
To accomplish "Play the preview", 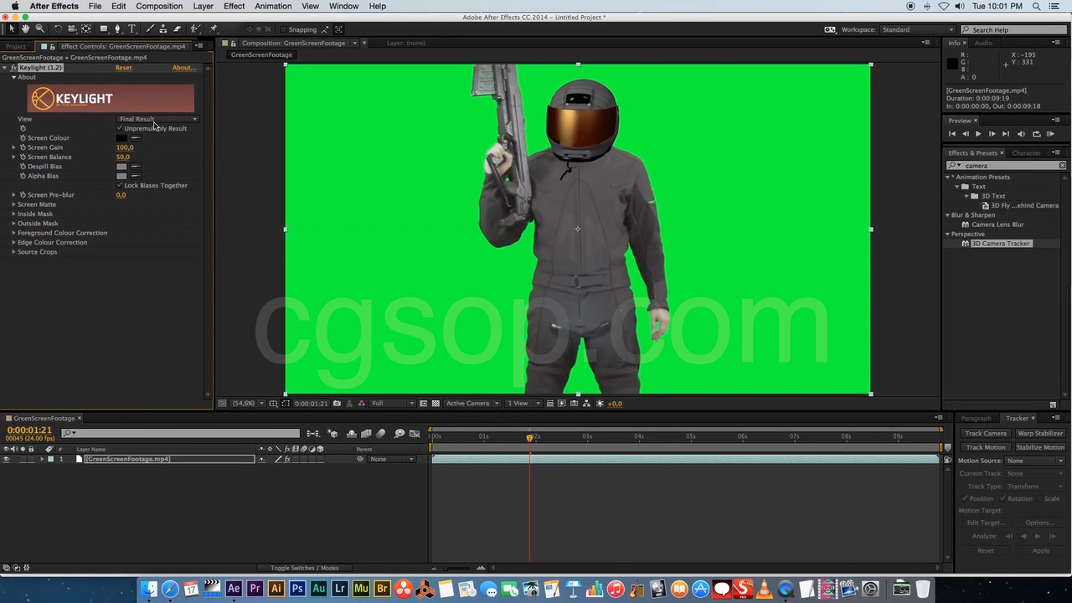I will coord(978,134).
